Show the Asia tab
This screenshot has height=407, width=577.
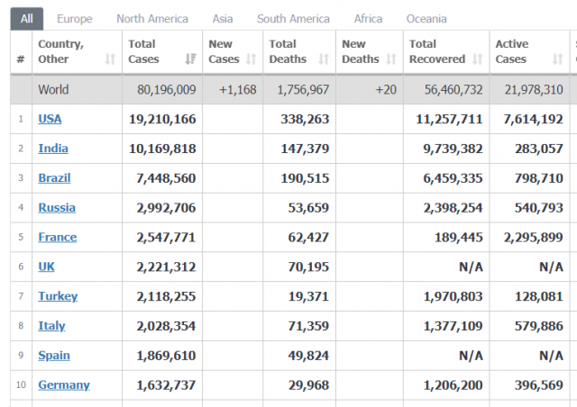tap(223, 19)
